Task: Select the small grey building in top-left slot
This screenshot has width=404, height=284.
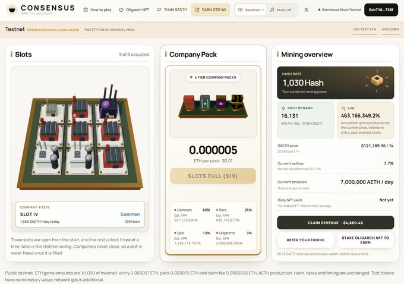Action: coord(52,109)
